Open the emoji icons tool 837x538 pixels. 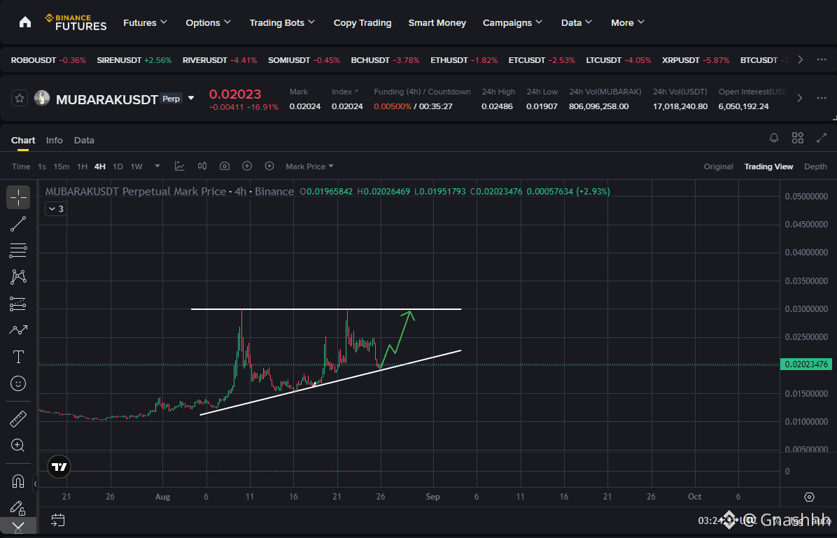18,383
